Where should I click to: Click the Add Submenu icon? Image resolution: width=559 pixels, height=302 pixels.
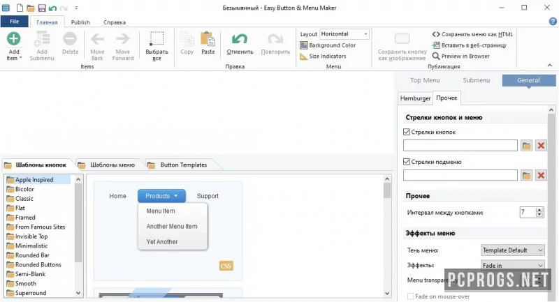[42, 39]
